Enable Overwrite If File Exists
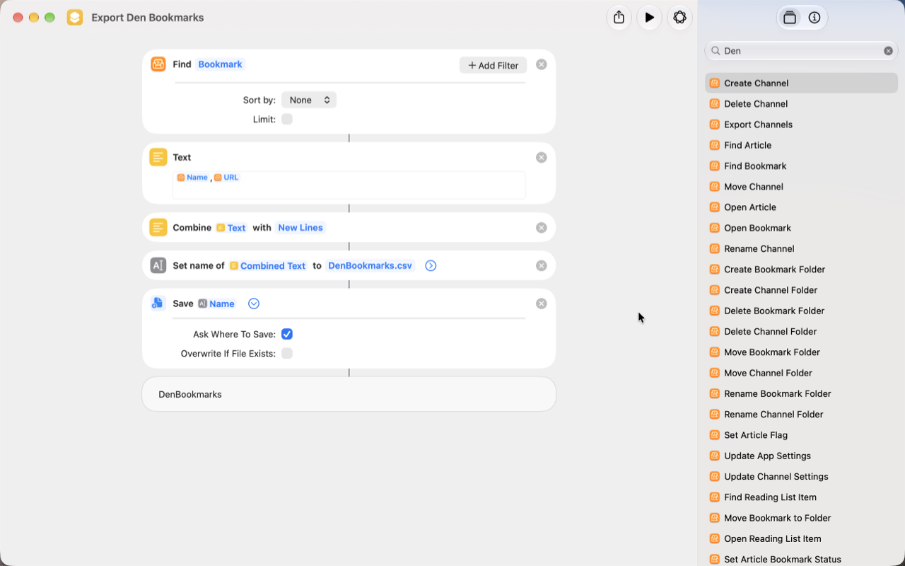This screenshot has height=566, width=905. point(287,353)
